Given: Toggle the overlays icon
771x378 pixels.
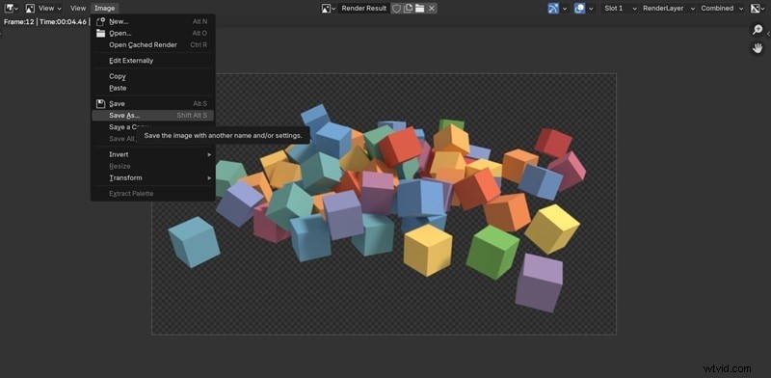Looking at the screenshot, I should click(x=580, y=8).
